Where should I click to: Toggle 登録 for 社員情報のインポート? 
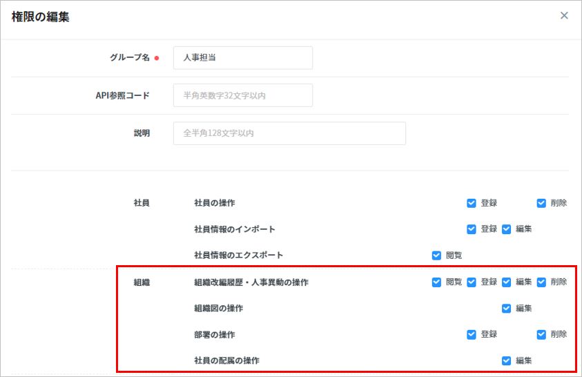point(472,229)
